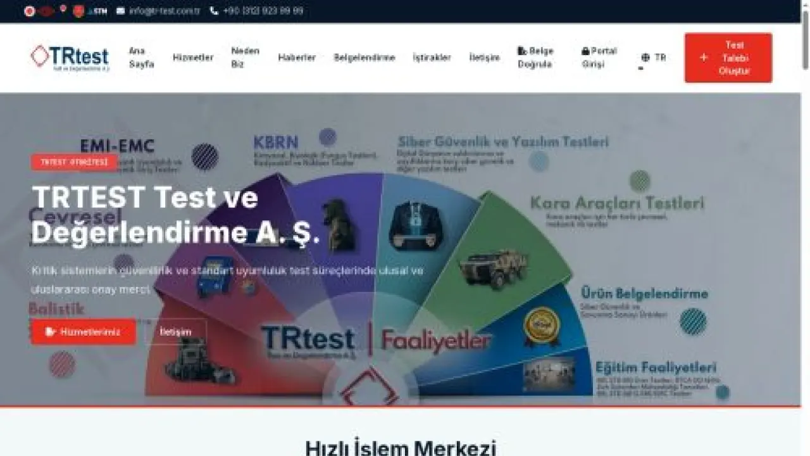This screenshot has height=456, width=810.
Task: Click the red shield emblem icon in top bar
Action: point(79,11)
